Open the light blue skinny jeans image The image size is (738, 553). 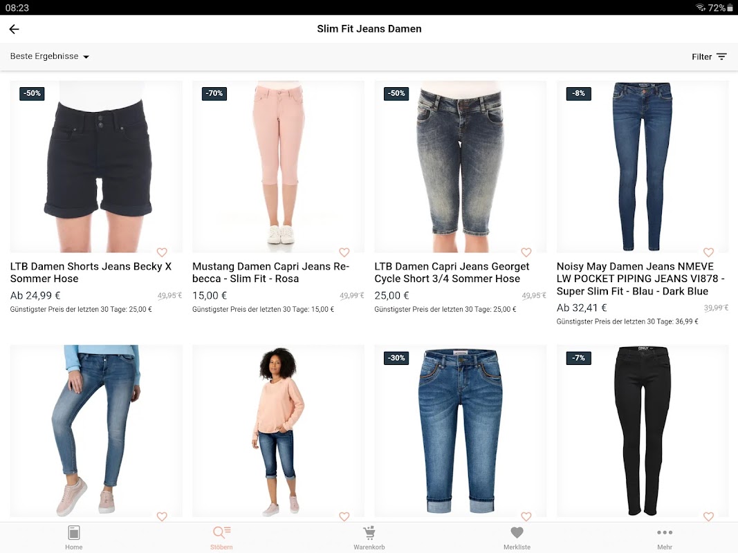pyautogui.click(x=96, y=431)
